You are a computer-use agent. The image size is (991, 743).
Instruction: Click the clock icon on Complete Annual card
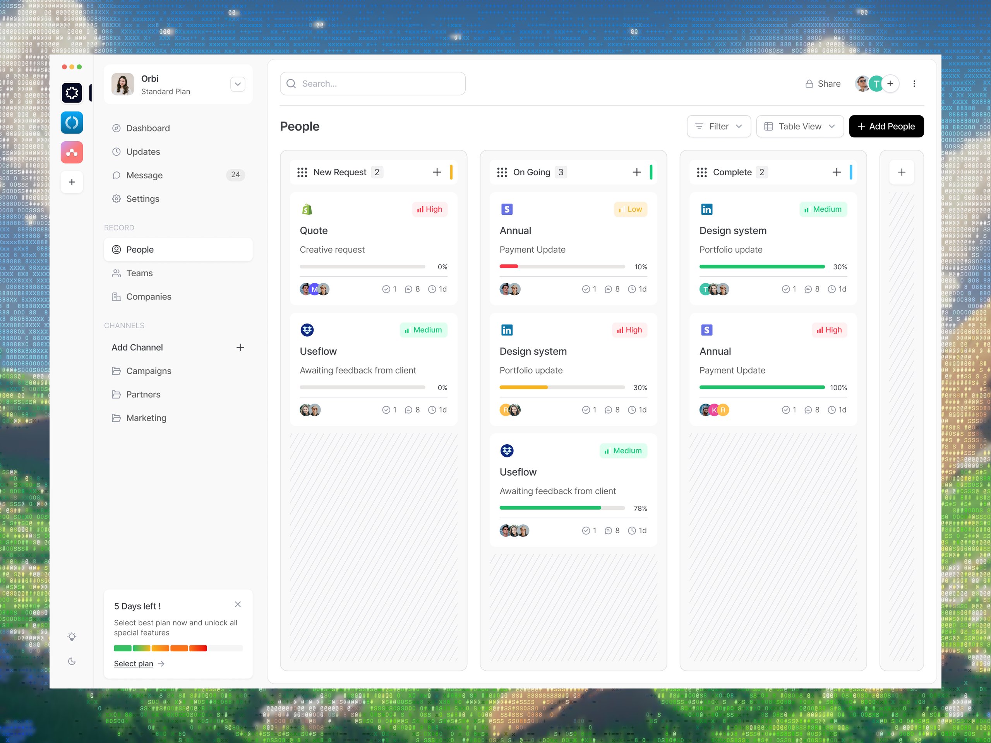(x=832, y=410)
